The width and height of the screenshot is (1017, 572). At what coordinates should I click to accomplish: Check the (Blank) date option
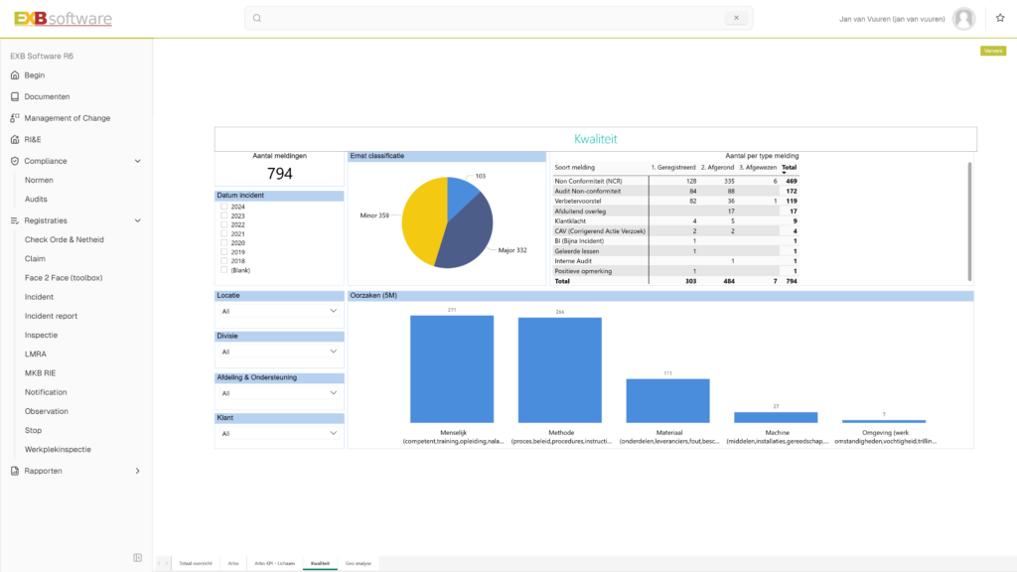tap(223, 269)
